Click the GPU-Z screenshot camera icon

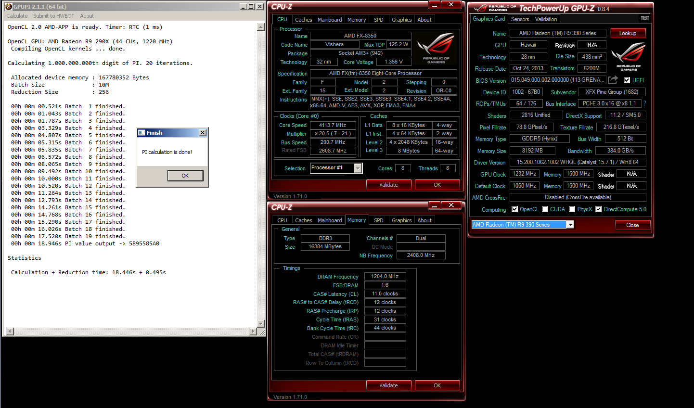644,18
